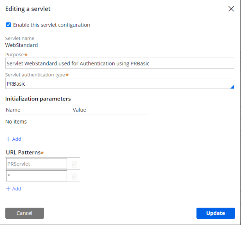Click the Initialization parameters heading

pyautogui.click(x=38, y=99)
